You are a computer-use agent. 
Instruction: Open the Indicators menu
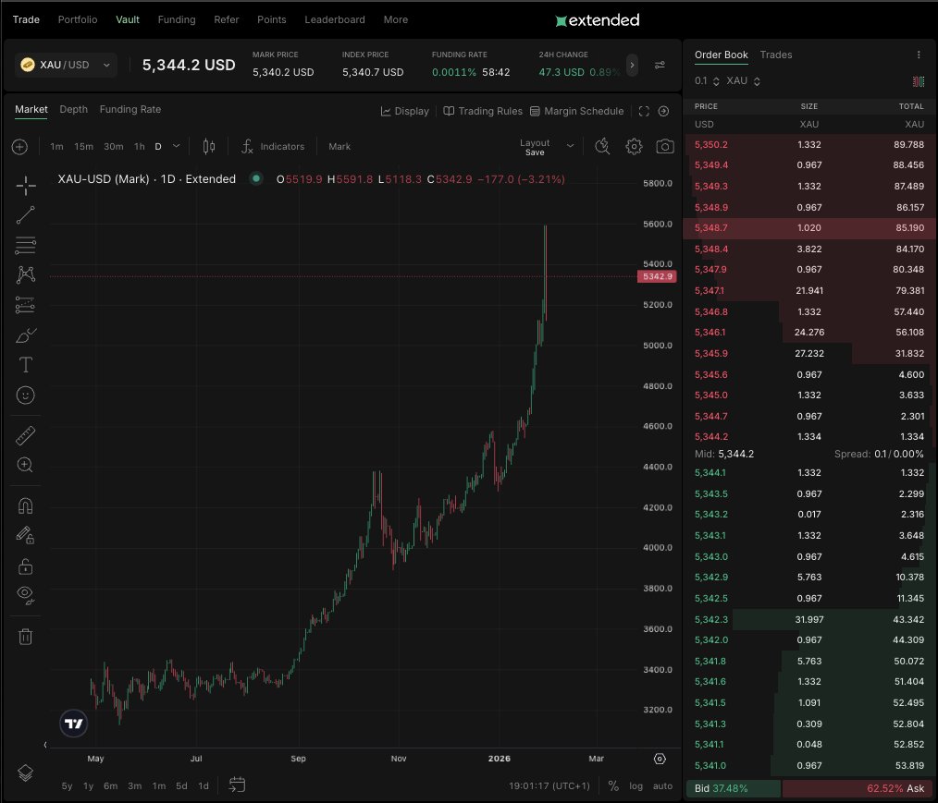tap(273, 146)
